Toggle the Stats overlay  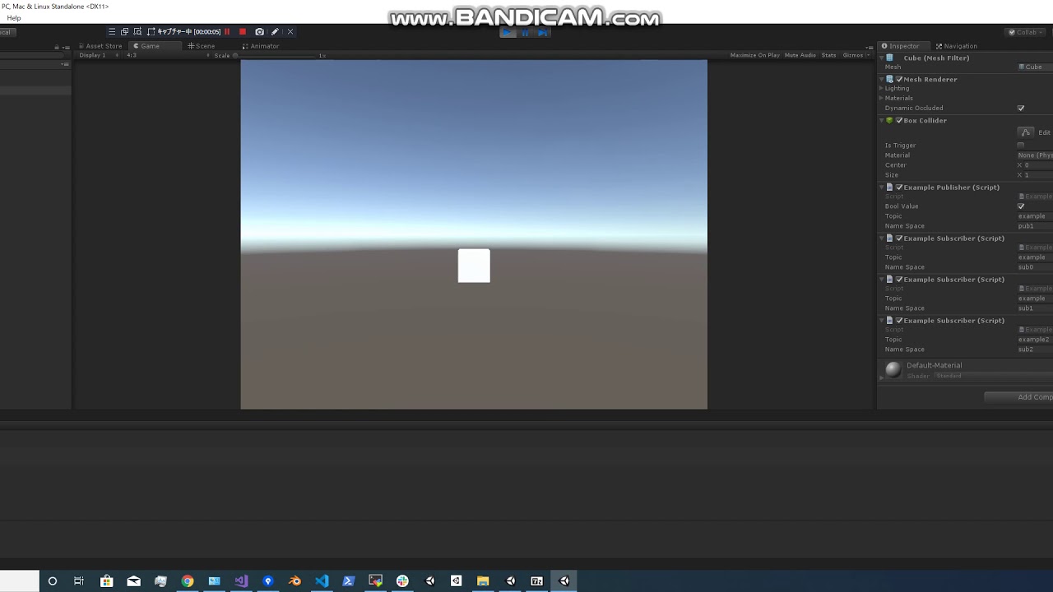point(828,55)
